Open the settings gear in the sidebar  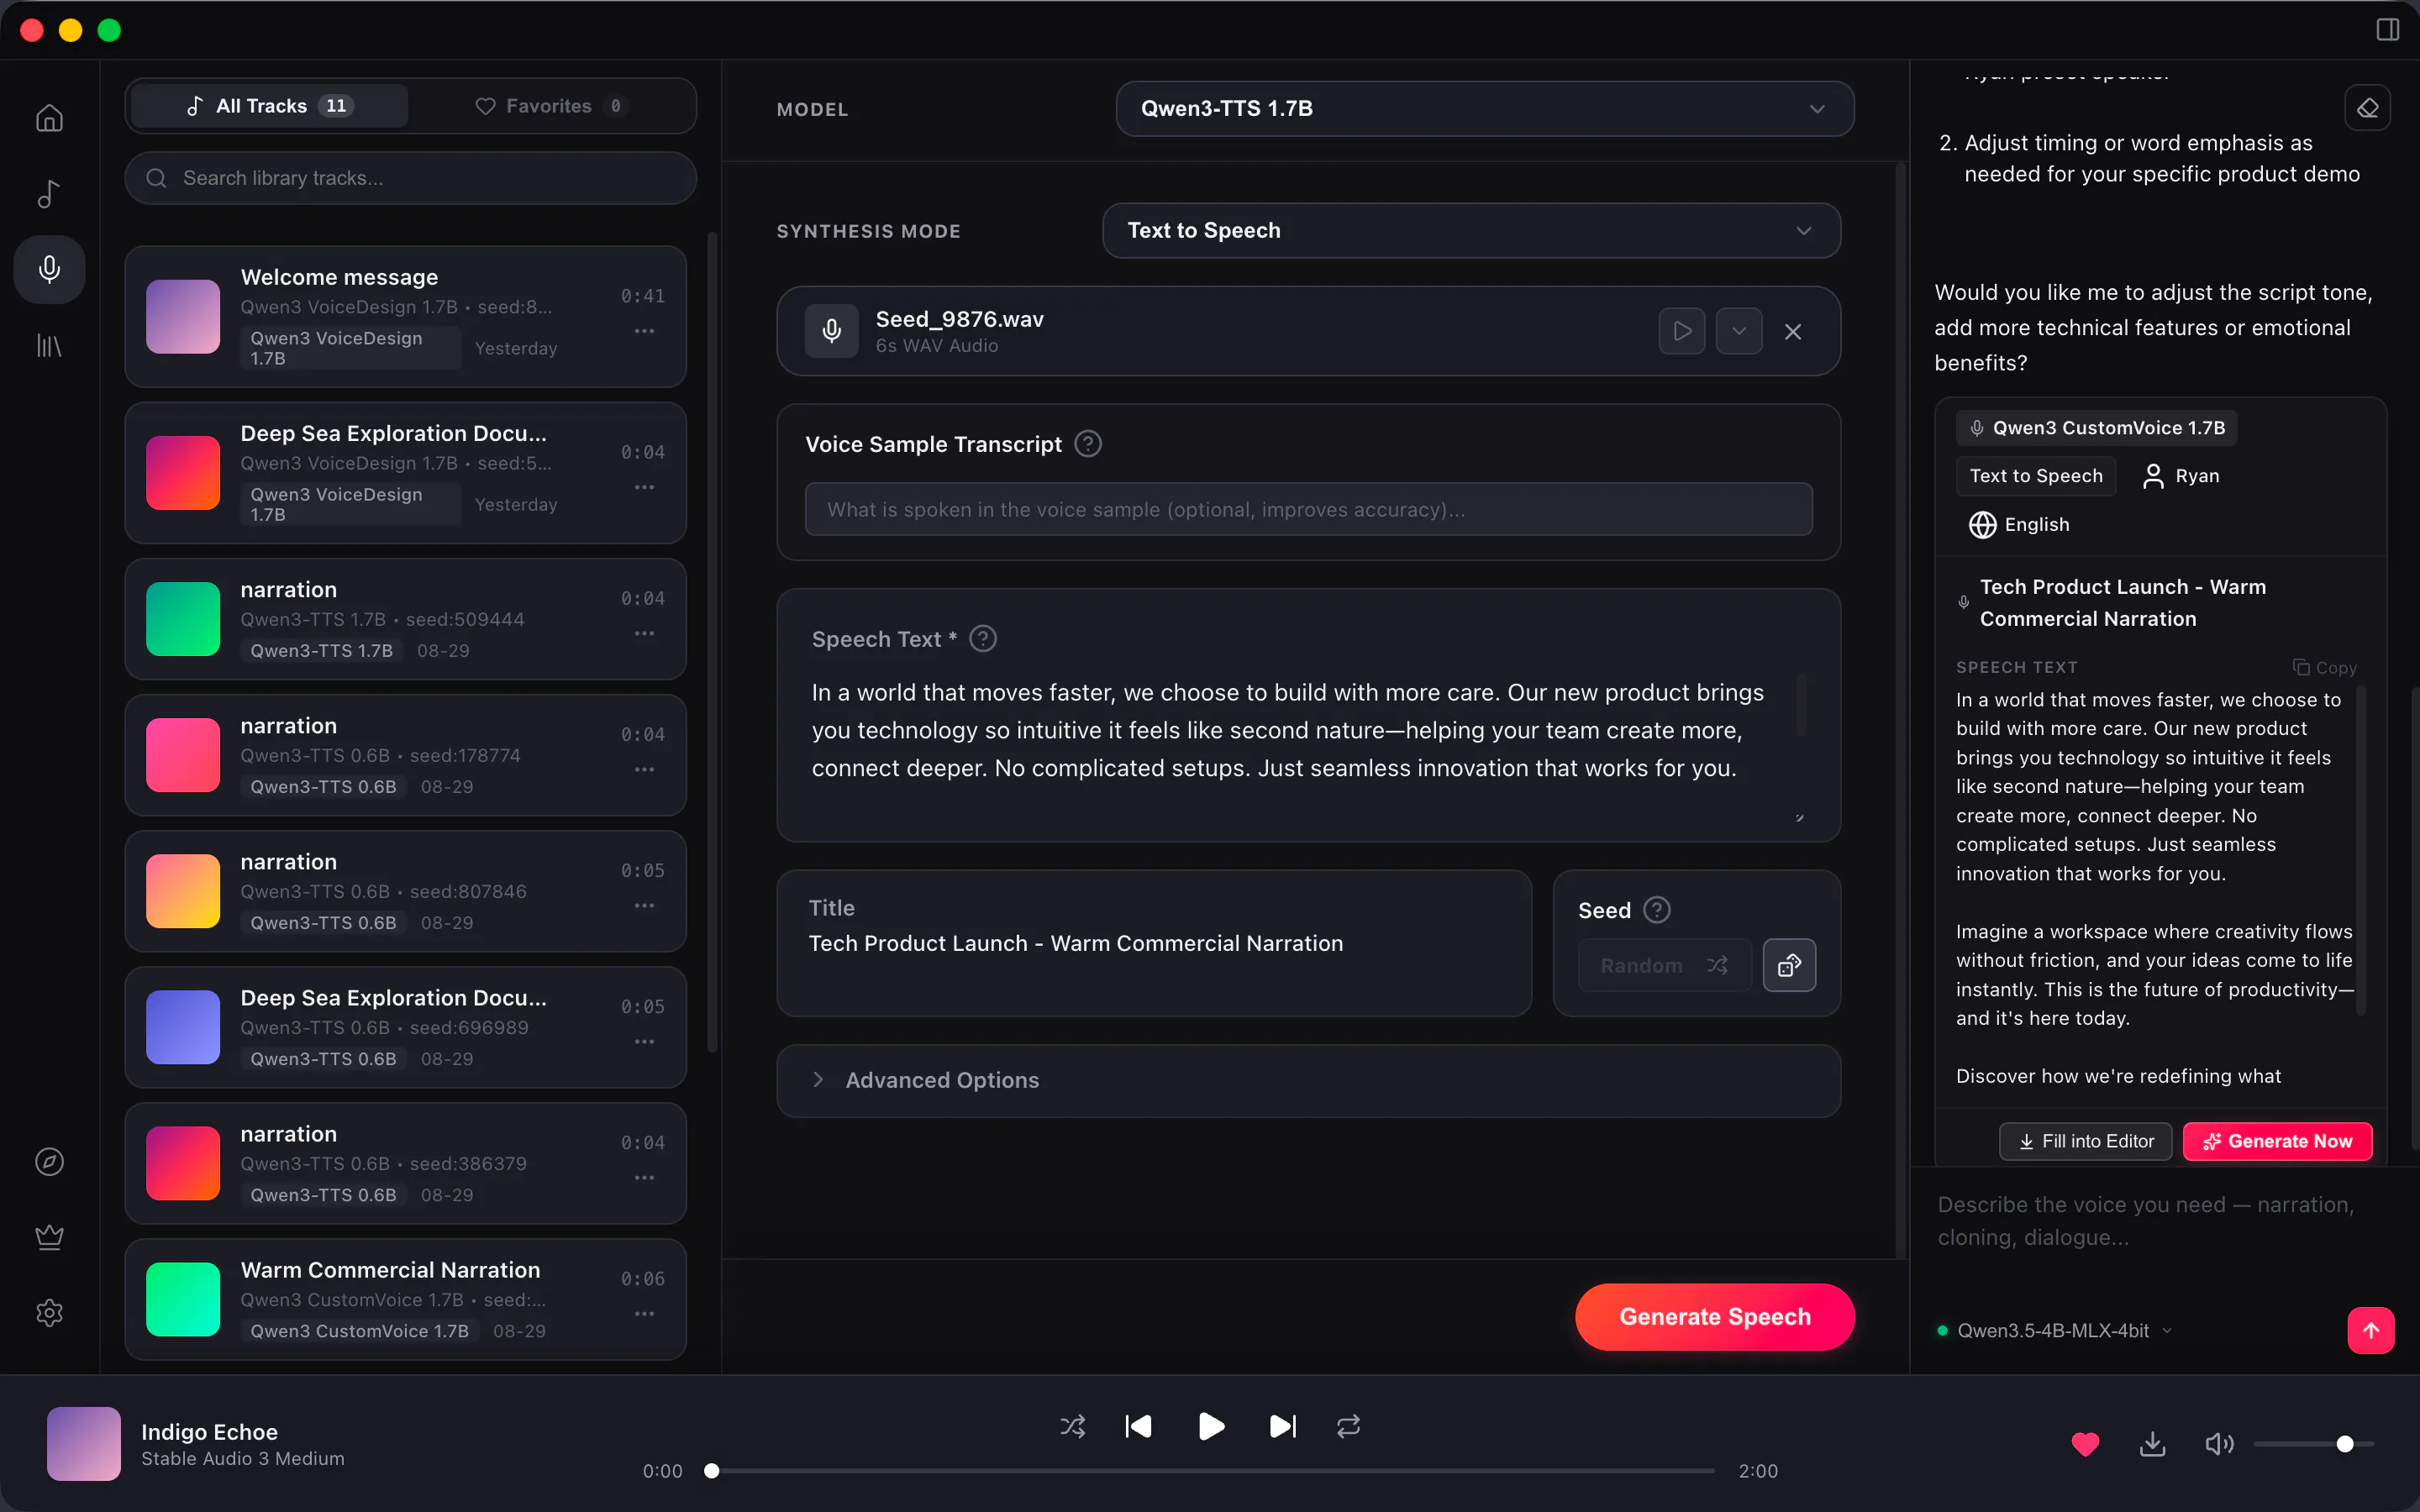49,1312
